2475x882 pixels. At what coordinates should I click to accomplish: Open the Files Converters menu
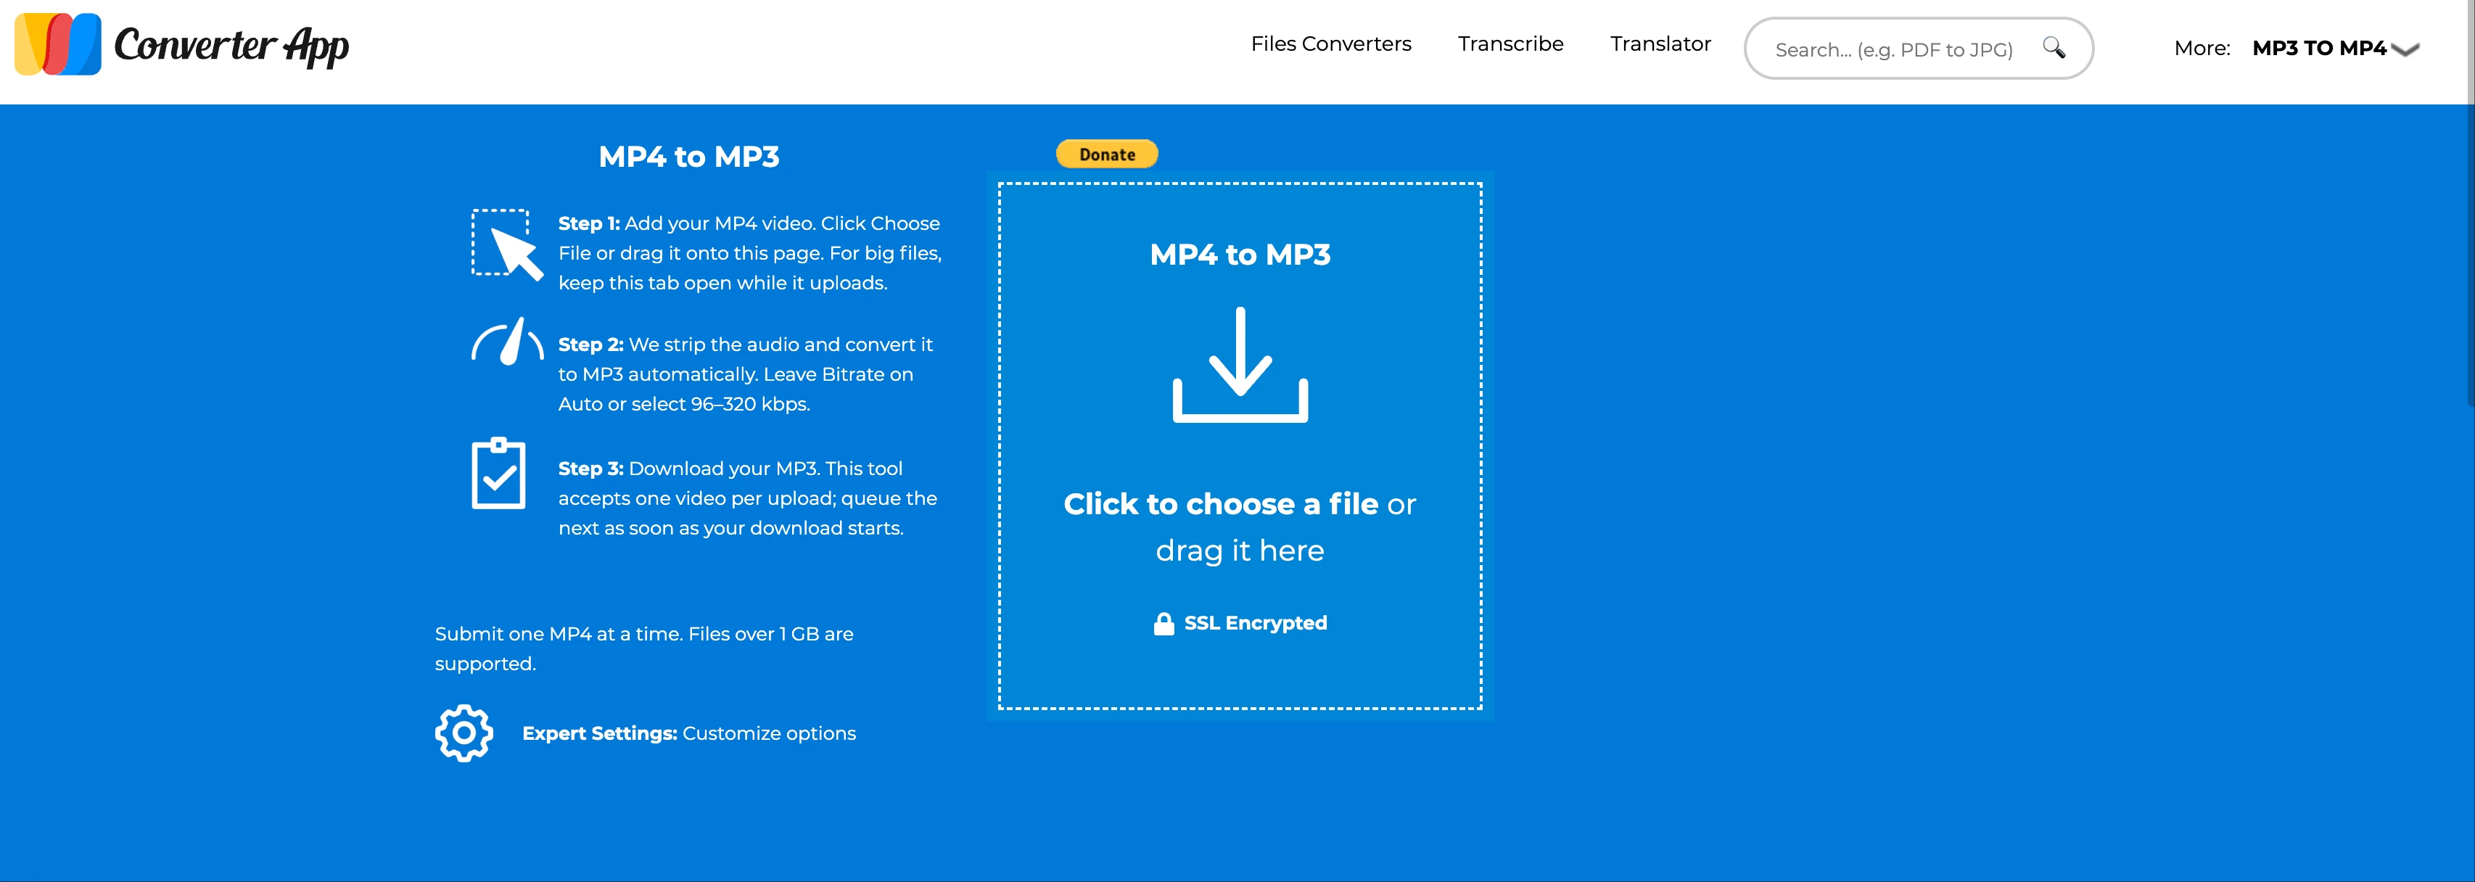click(x=1330, y=44)
